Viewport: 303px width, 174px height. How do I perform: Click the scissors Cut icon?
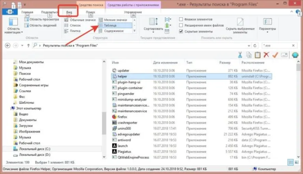click(240, 55)
